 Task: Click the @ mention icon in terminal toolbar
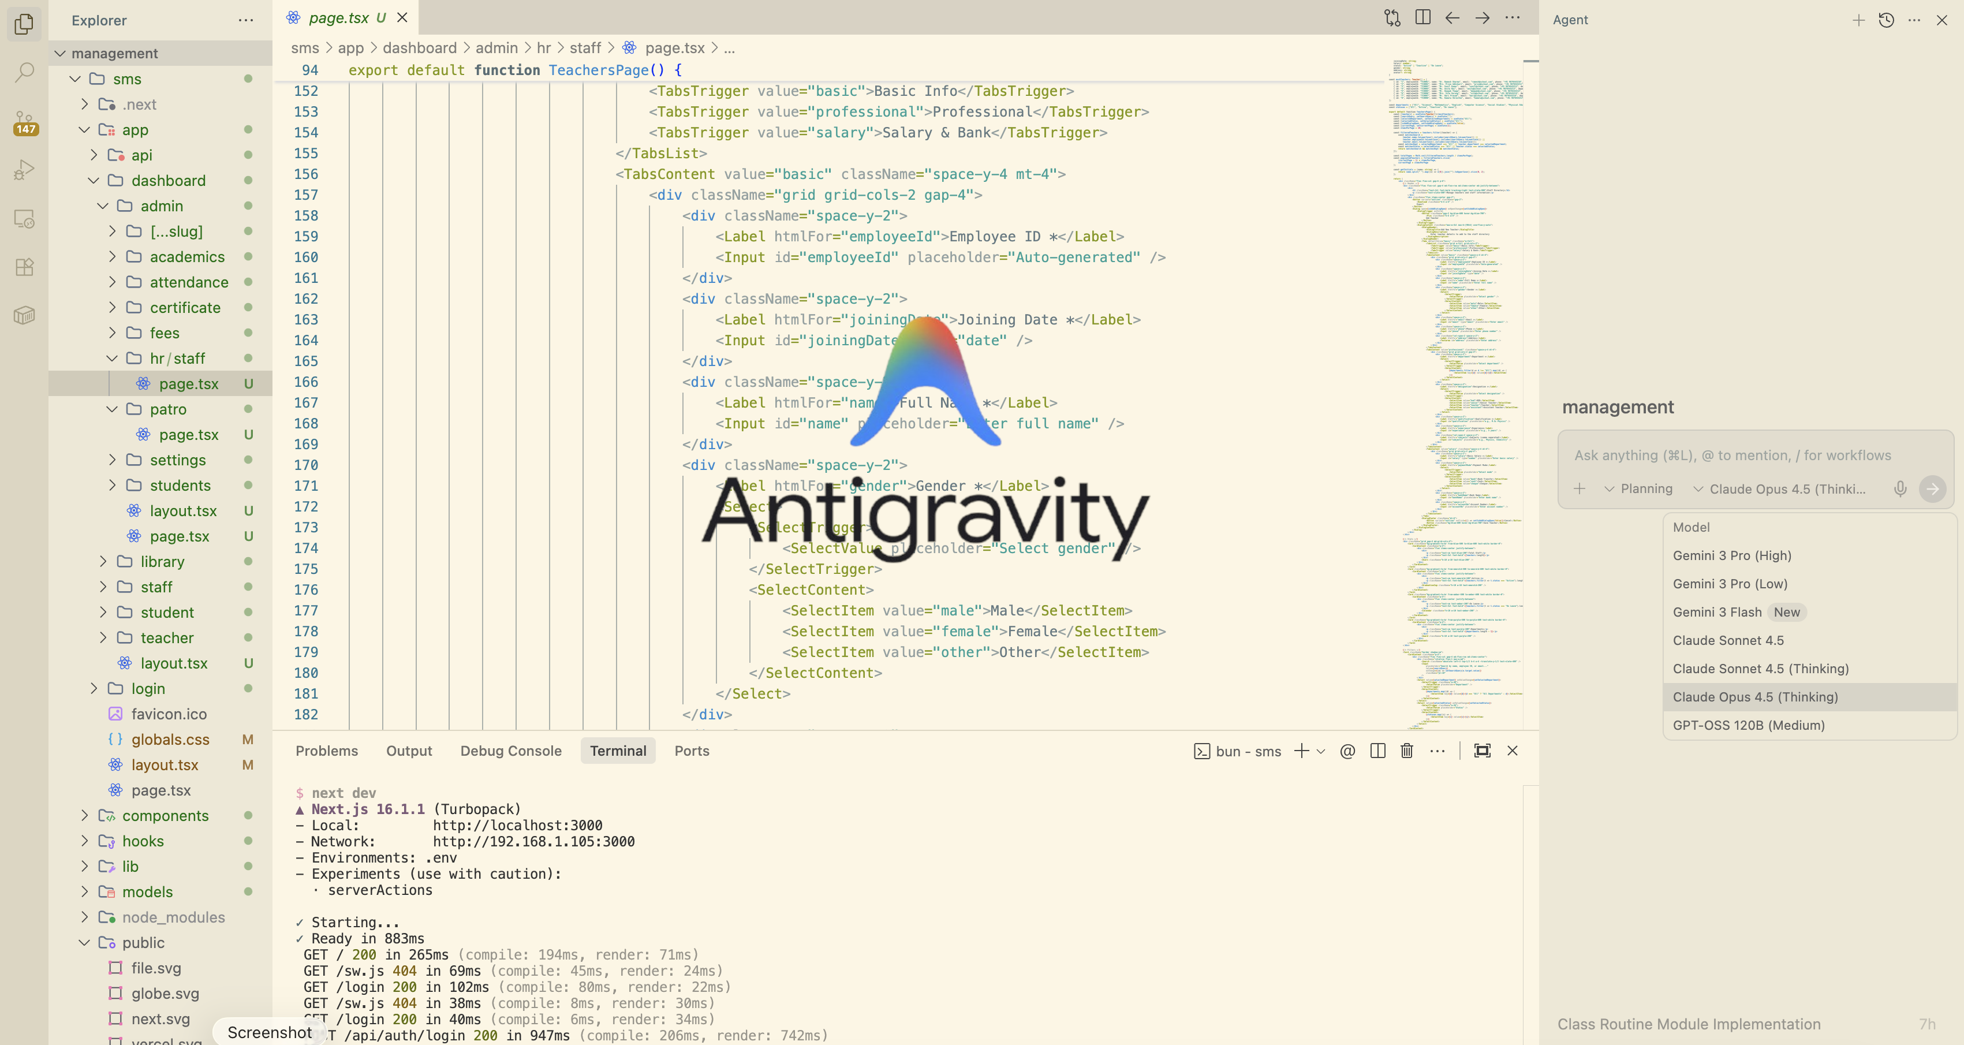[x=1347, y=751]
